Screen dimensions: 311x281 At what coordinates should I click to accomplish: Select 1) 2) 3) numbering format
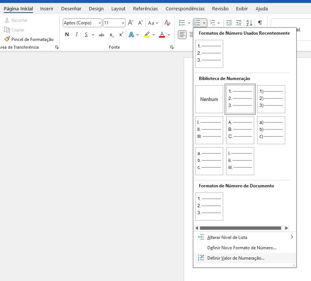[271, 99]
